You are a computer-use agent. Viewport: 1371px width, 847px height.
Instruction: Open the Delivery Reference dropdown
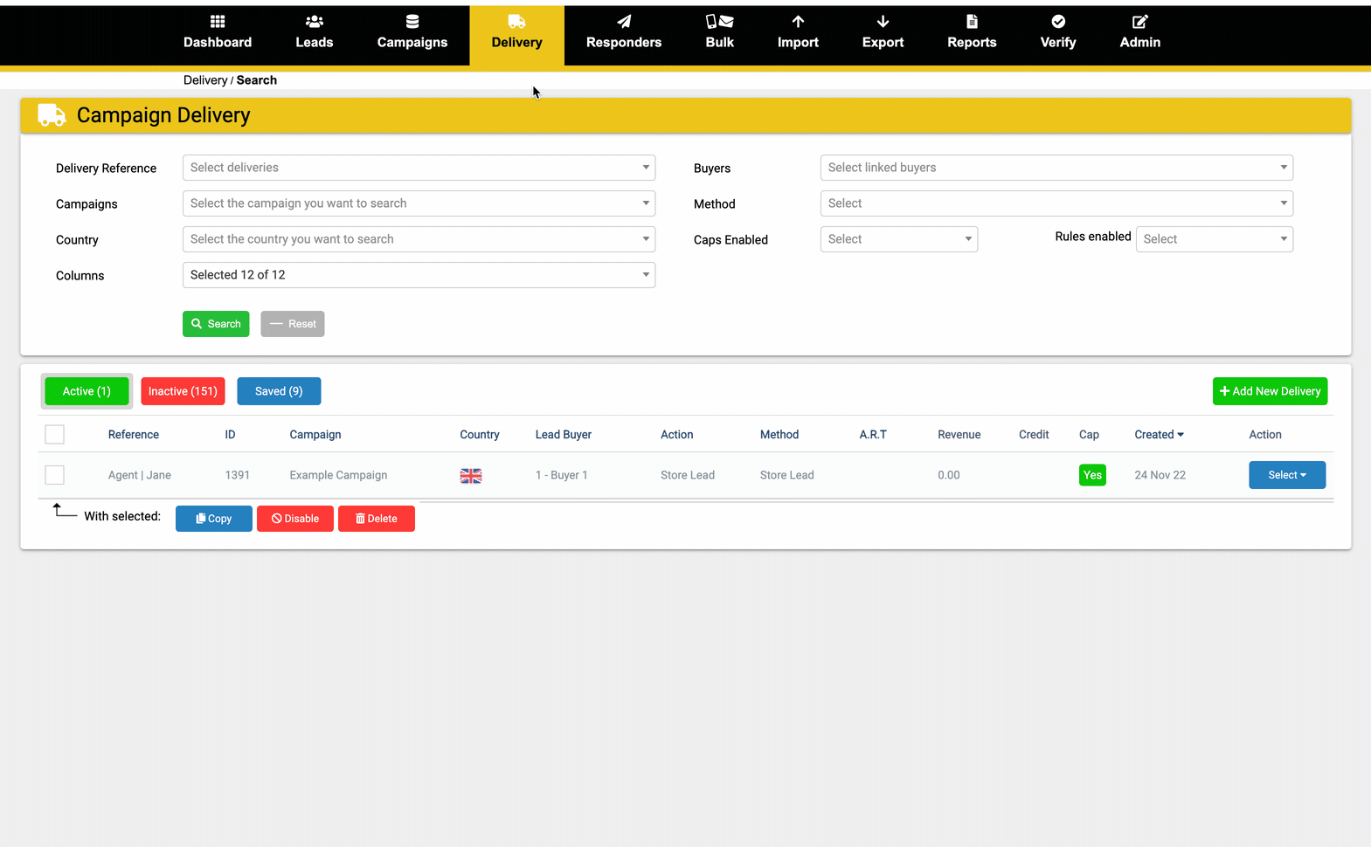click(x=419, y=168)
